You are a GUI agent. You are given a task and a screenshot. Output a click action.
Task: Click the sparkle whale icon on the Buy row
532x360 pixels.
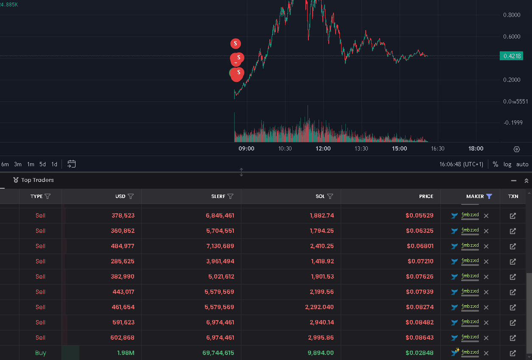[455, 352]
